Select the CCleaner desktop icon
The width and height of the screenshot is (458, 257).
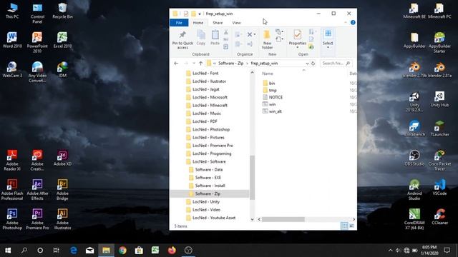[439, 216]
